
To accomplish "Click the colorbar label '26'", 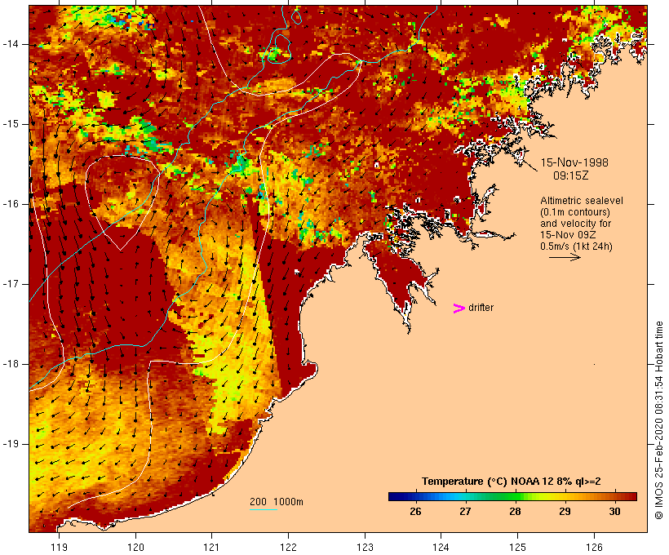I will [415, 512].
